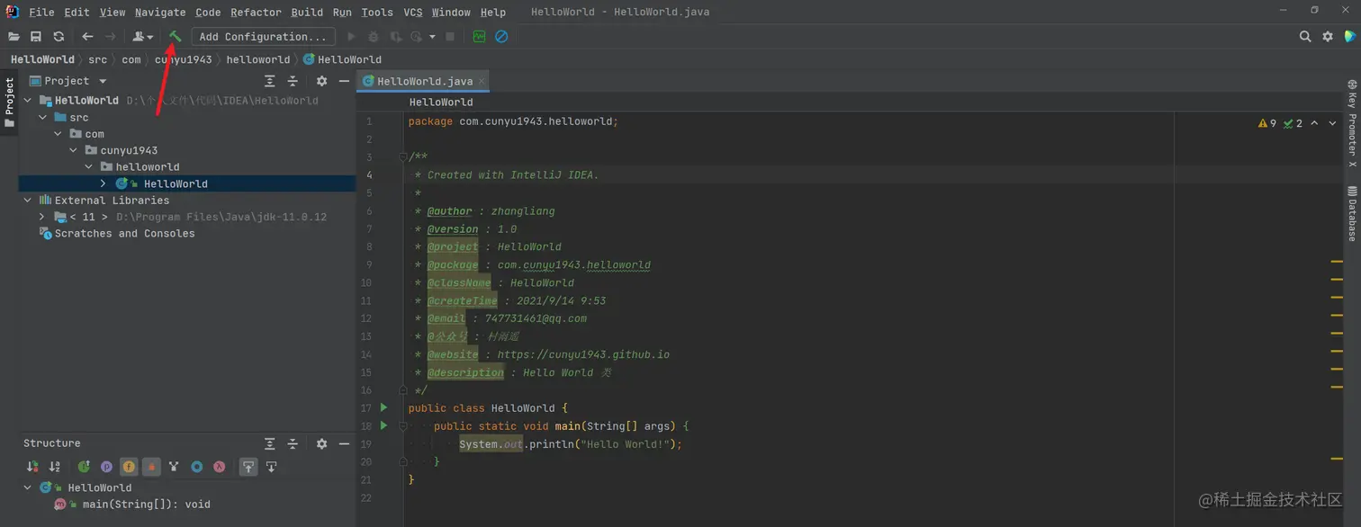Click the blue crossed-circle toolbar icon

(x=501, y=37)
